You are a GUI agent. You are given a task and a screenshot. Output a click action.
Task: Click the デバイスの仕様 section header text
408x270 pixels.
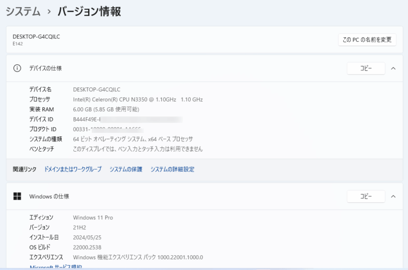[45, 68]
